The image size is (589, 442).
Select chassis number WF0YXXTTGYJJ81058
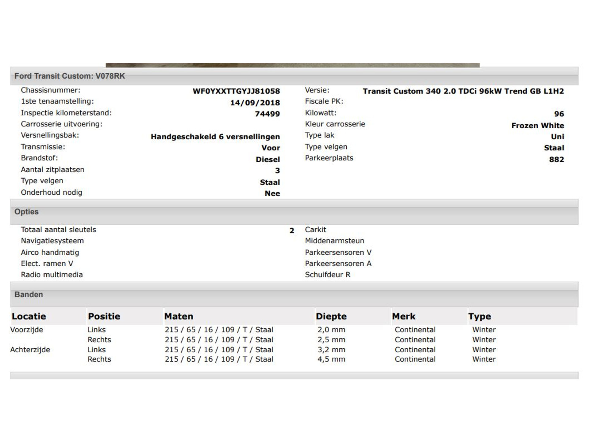click(236, 91)
